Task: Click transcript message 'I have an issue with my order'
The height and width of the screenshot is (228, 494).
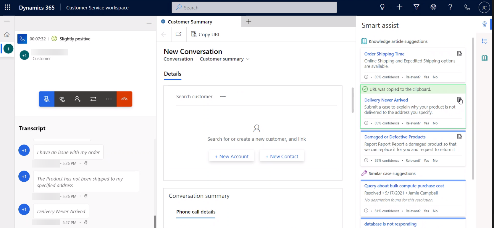Action: click(x=68, y=152)
